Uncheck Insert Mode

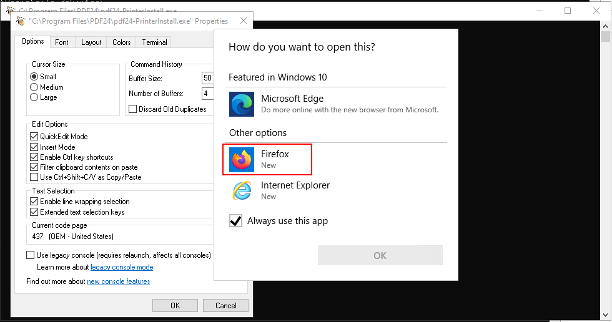click(34, 147)
